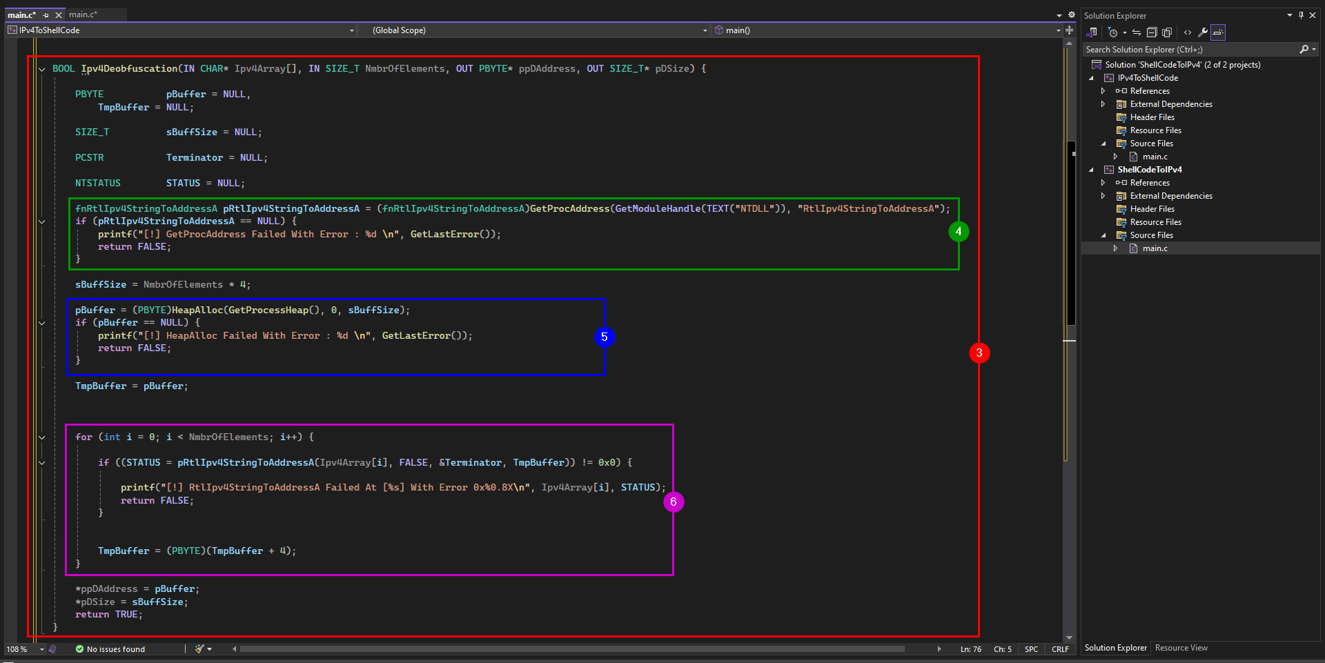
Task: Open the IPv4ToShellCode project navigation dropdown
Action: click(181, 30)
